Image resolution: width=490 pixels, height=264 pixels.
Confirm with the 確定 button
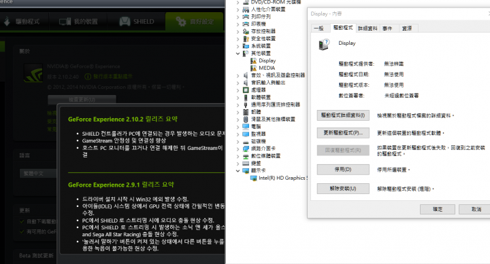pos(438,209)
